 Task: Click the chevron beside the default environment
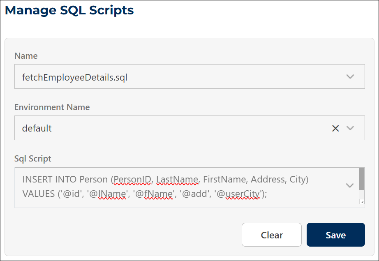350,128
